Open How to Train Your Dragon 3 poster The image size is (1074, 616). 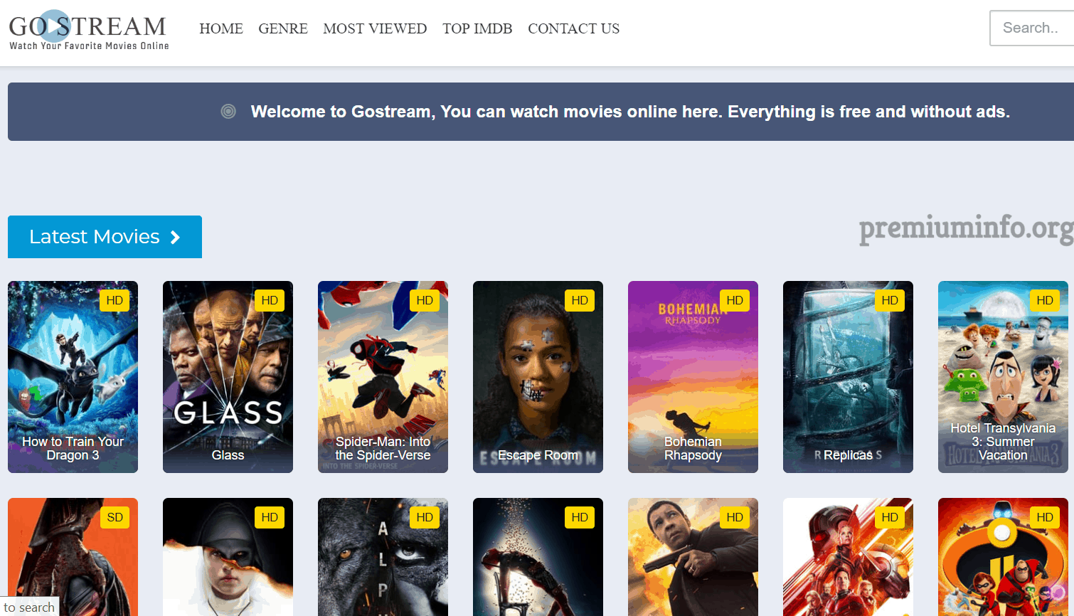(73, 377)
